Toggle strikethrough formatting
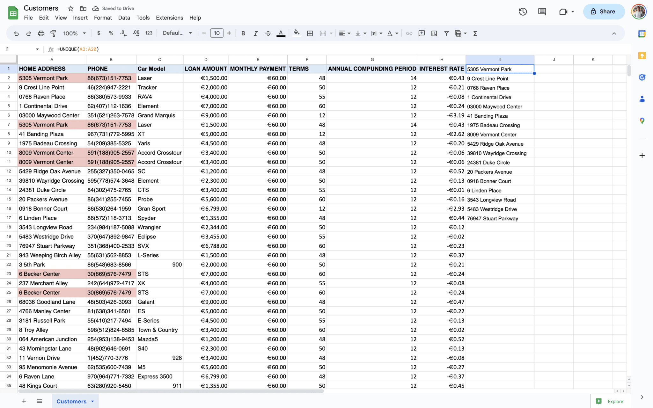Image resolution: width=653 pixels, height=408 pixels. click(268, 33)
